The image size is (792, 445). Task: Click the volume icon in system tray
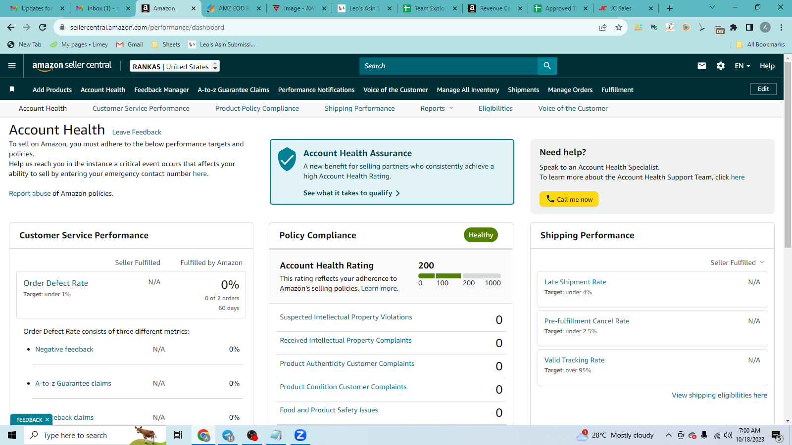[728, 435]
